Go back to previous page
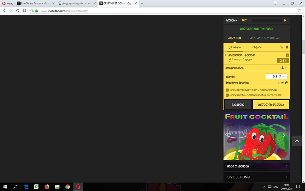This screenshot has width=305, height=191. click(4, 11)
